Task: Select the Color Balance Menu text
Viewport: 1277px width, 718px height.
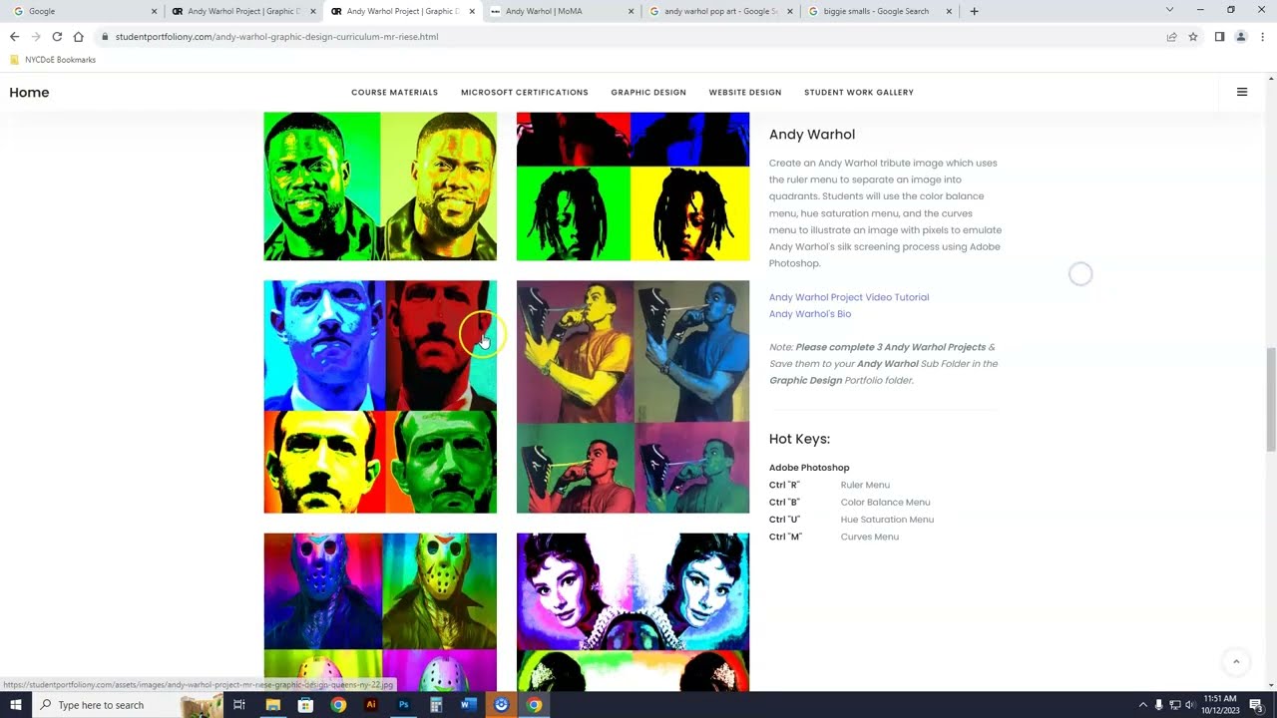Action: 885,503
